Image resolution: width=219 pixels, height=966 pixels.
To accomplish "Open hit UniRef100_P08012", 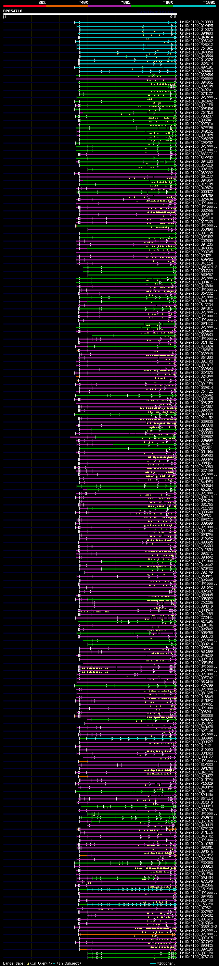I will 196,45.
